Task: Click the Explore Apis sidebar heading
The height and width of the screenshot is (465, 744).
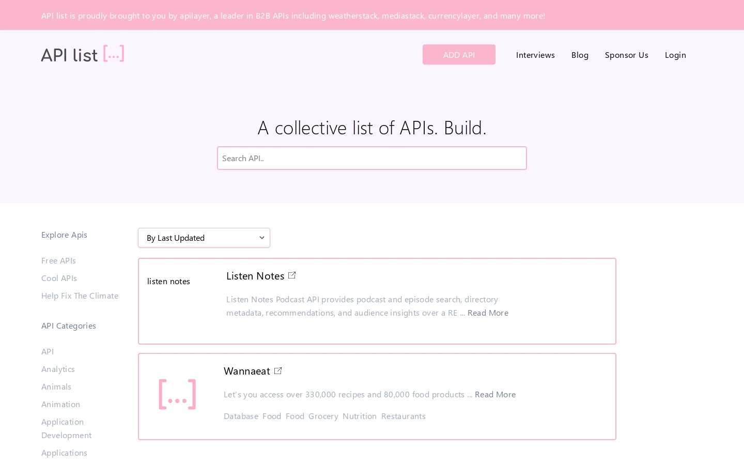Action: [x=64, y=235]
